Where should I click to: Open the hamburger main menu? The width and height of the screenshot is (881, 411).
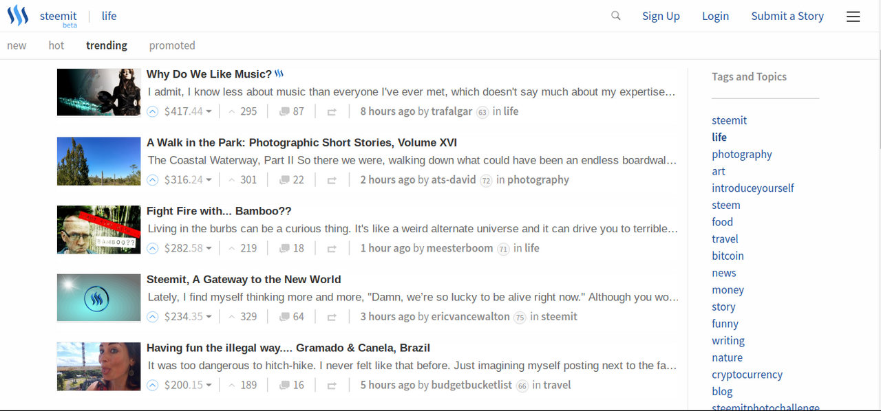[x=853, y=16]
